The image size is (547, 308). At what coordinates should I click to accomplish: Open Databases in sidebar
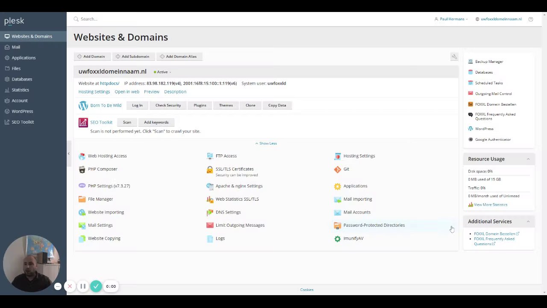pyautogui.click(x=33, y=79)
